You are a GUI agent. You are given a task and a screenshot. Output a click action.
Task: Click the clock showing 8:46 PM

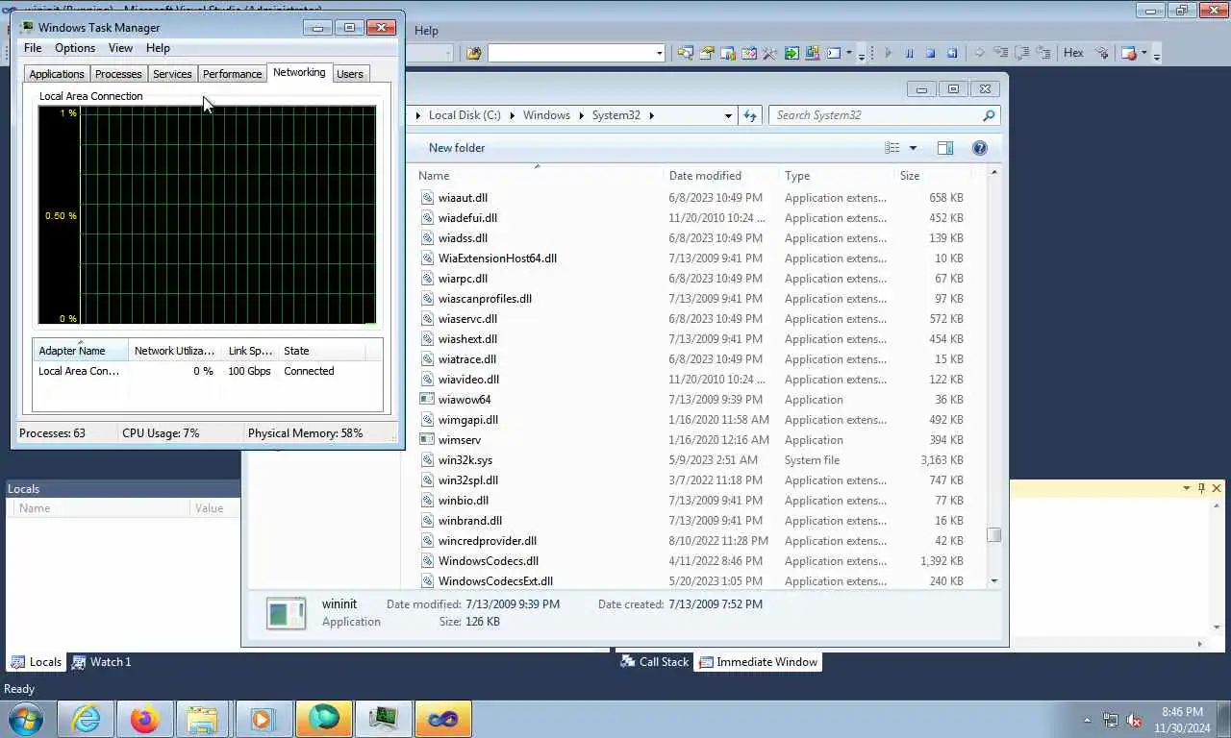pos(1182,712)
